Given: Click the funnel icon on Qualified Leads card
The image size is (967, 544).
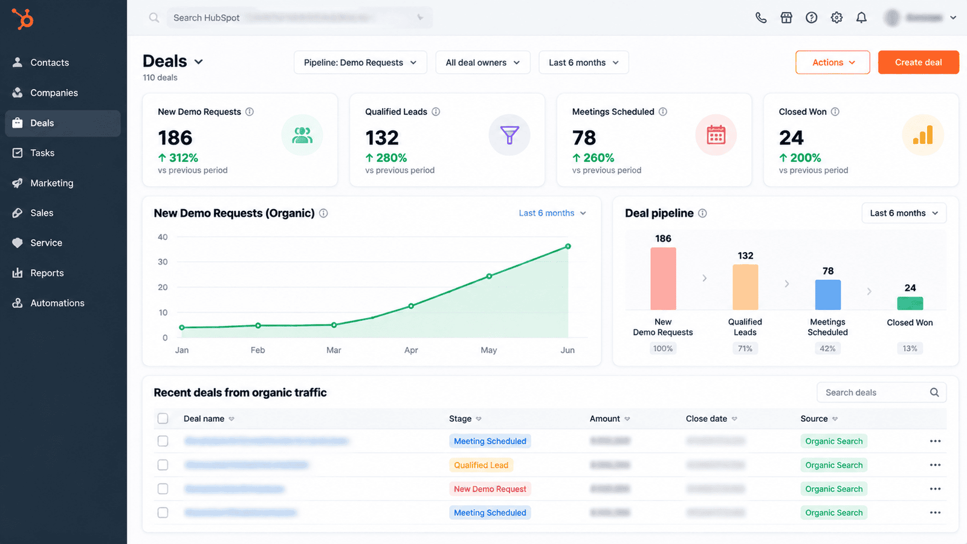Looking at the screenshot, I should 509,135.
